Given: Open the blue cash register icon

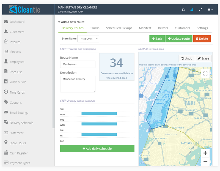Looking at the screenshot, I should [x=192, y=10].
